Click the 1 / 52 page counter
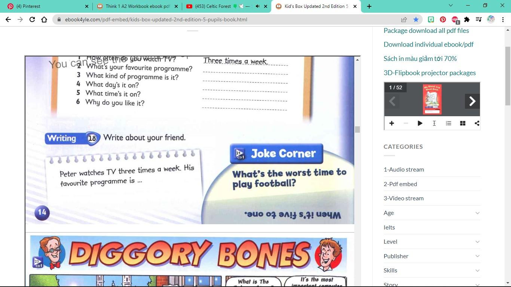511x287 pixels. tap(395, 87)
